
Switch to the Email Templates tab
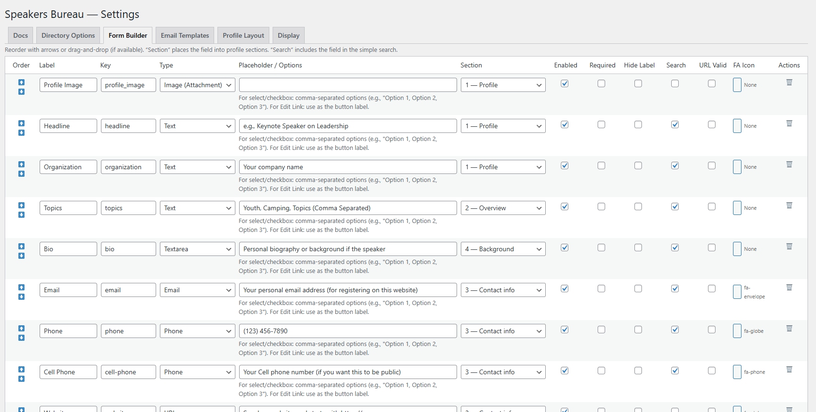(x=185, y=35)
